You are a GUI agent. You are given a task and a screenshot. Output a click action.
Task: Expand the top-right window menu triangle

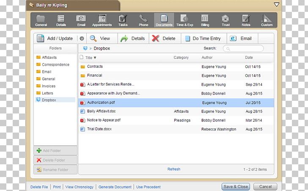click(277, 5)
